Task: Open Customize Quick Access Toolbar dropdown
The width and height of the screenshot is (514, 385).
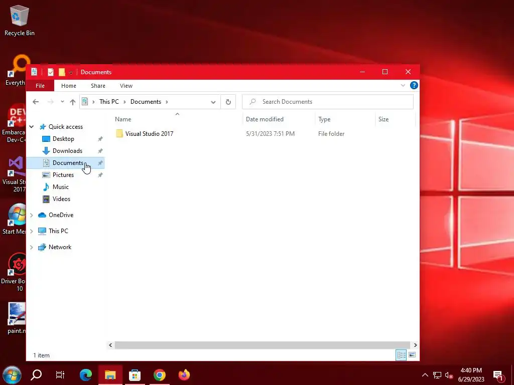Action: coord(71,72)
